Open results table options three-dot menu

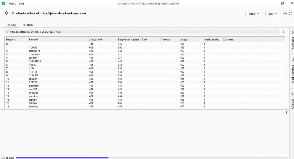point(283,32)
